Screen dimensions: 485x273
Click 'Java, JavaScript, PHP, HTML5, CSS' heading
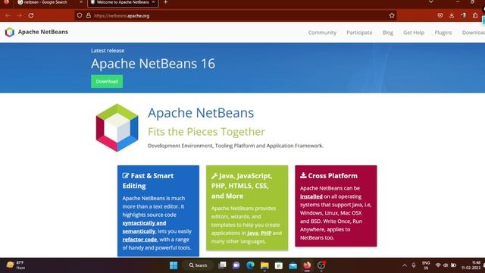(242, 186)
